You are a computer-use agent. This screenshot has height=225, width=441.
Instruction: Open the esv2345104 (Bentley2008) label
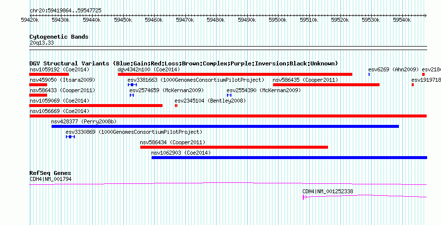click(210, 101)
